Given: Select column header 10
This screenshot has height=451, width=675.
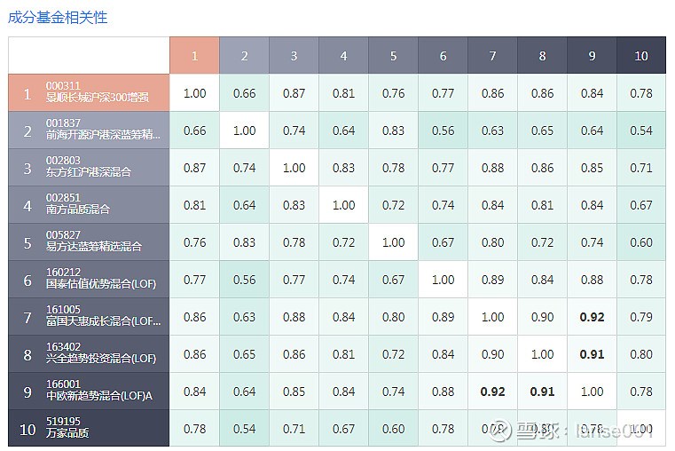Looking at the screenshot, I should [x=641, y=56].
